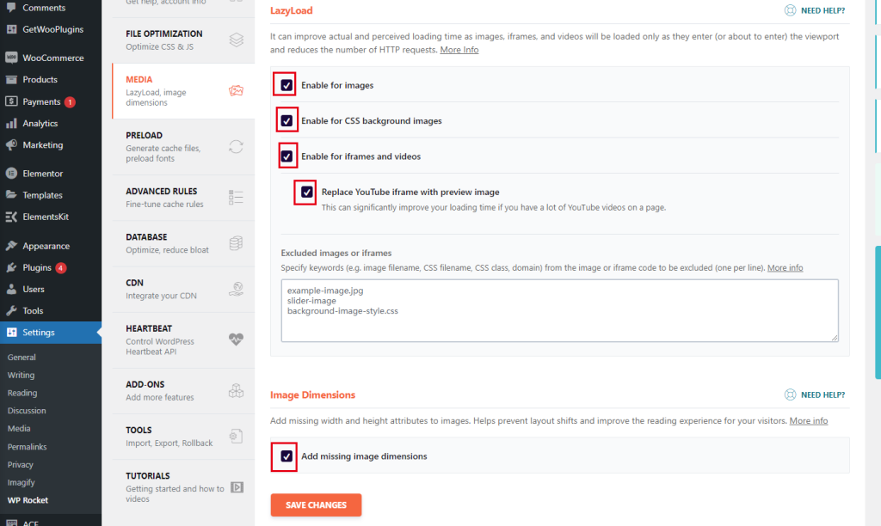This screenshot has height=526, width=881.
Task: Click the GetWooPlugins sidebar icon
Action: (x=11, y=29)
